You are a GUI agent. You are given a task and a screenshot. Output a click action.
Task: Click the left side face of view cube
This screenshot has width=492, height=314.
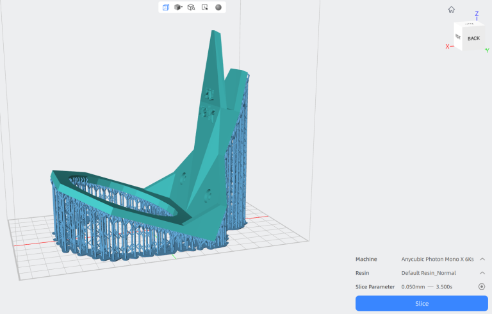point(457,37)
